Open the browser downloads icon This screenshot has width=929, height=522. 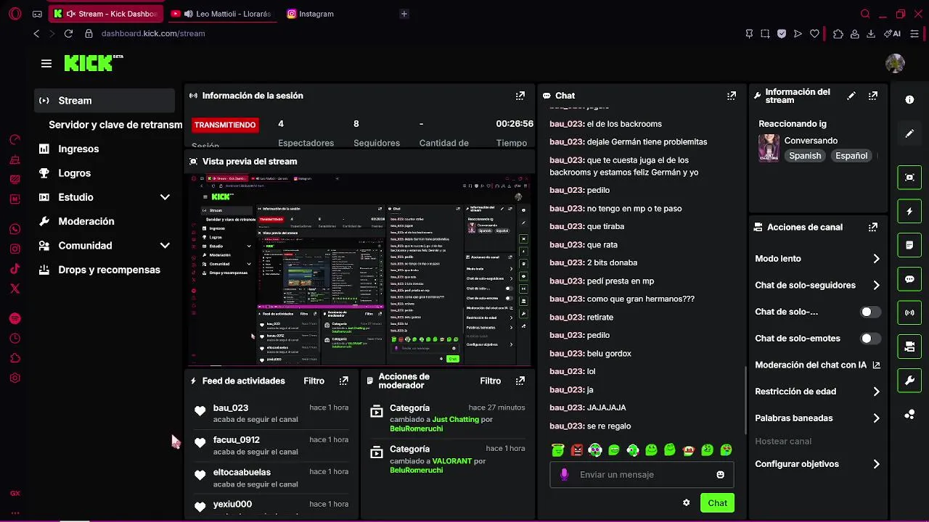[x=871, y=33]
